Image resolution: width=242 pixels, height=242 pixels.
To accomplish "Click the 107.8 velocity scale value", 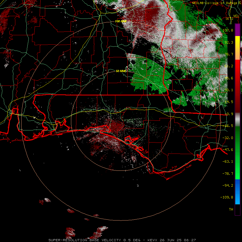I will [228, 30].
